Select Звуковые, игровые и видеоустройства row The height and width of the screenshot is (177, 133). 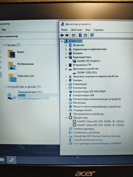click(x=96, y=76)
